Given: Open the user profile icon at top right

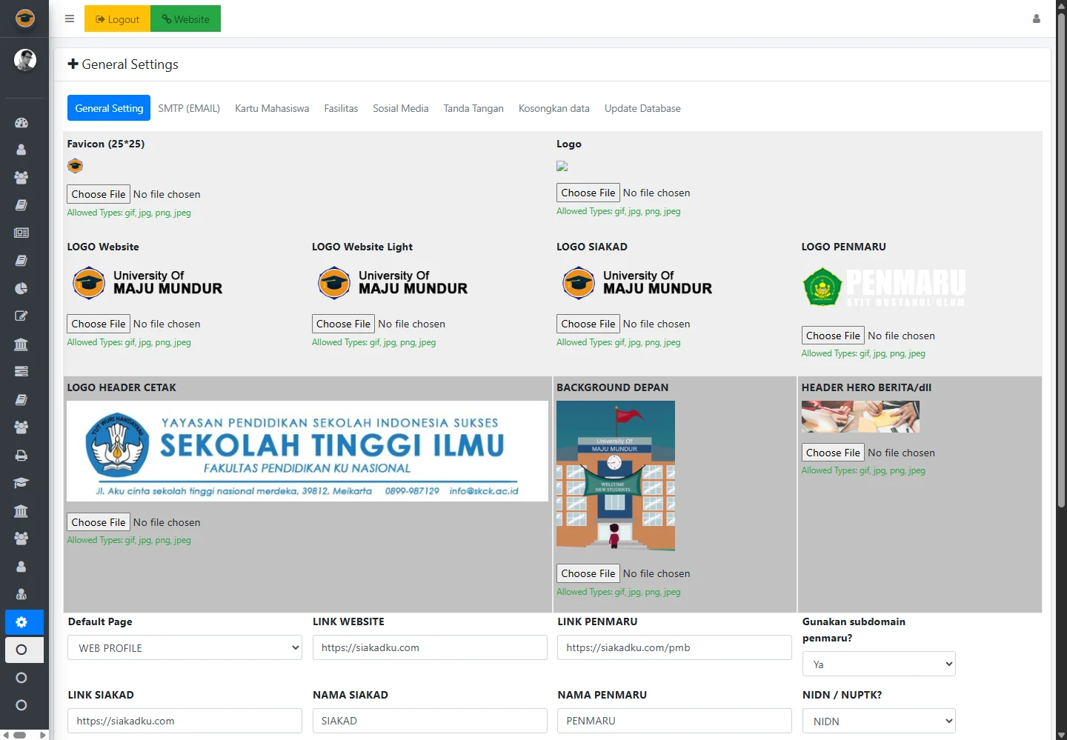Looking at the screenshot, I should pyautogui.click(x=1037, y=19).
